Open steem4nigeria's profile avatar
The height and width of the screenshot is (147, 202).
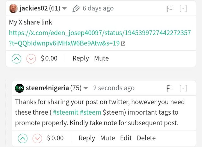point(20,88)
